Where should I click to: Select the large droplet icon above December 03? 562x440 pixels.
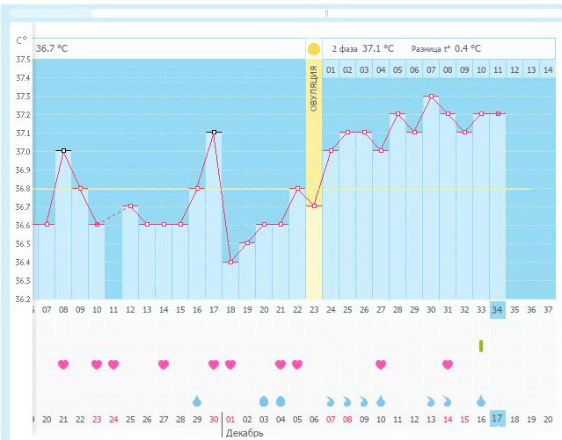[264, 400]
